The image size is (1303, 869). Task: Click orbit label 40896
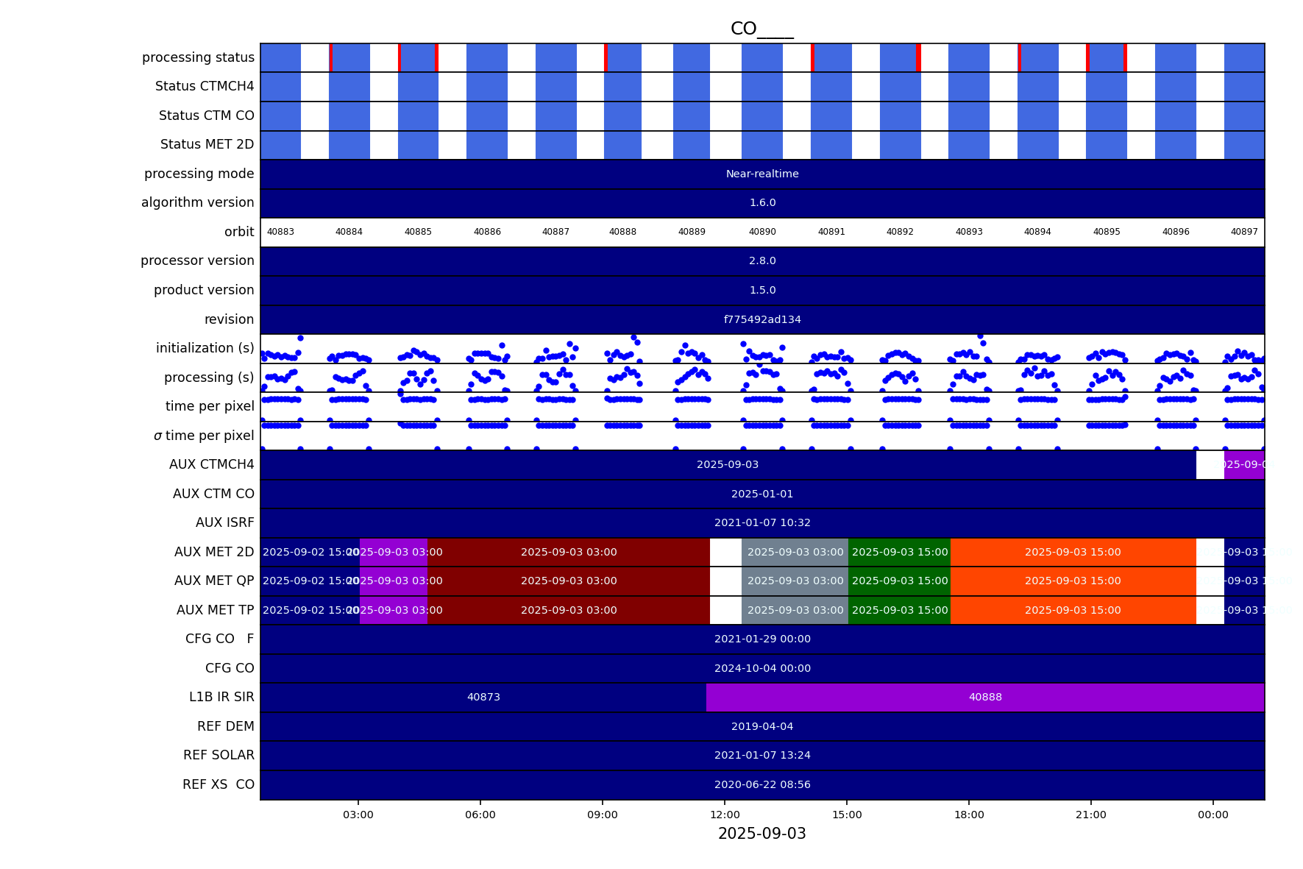(1175, 232)
